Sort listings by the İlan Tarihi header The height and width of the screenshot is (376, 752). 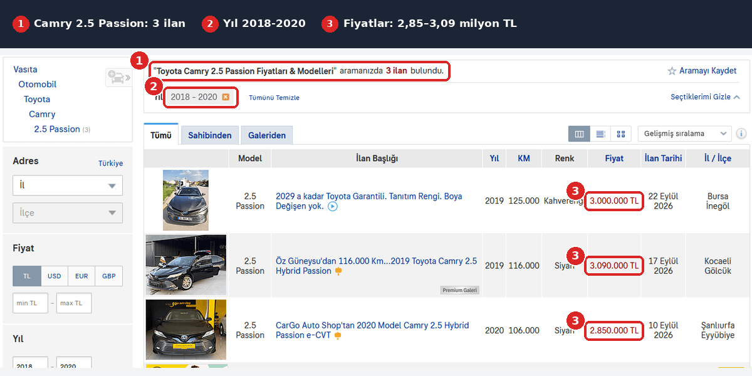[663, 159]
